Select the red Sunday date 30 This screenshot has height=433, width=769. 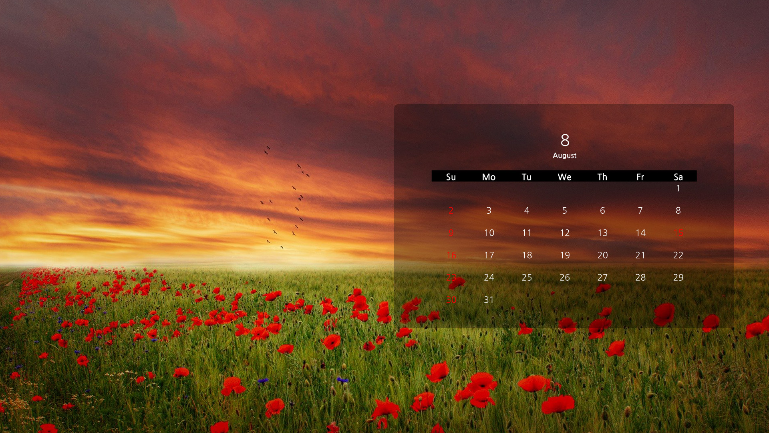coord(451,300)
